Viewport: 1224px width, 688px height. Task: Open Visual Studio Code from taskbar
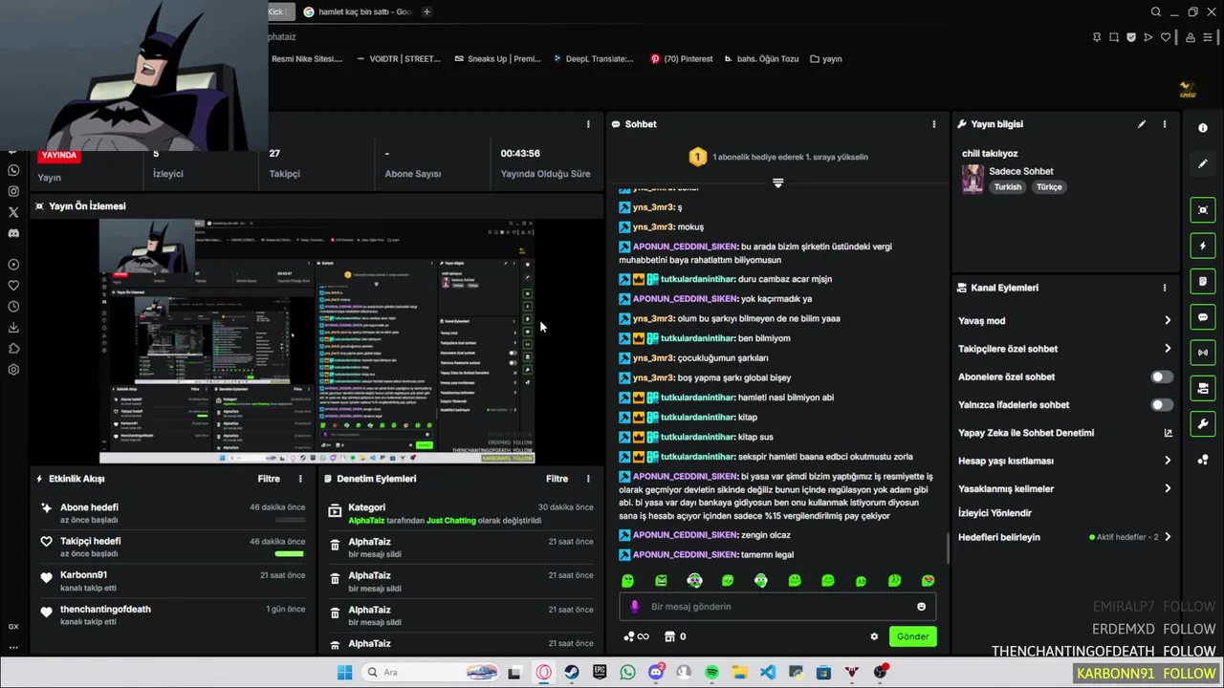pos(768,673)
